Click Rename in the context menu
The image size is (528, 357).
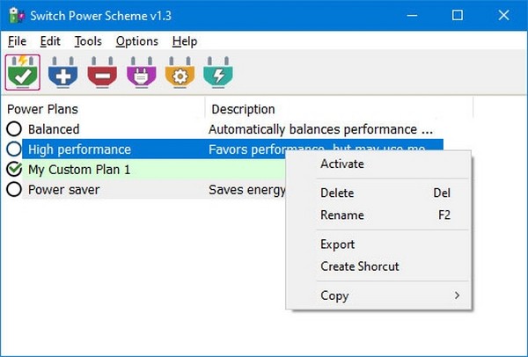point(342,215)
